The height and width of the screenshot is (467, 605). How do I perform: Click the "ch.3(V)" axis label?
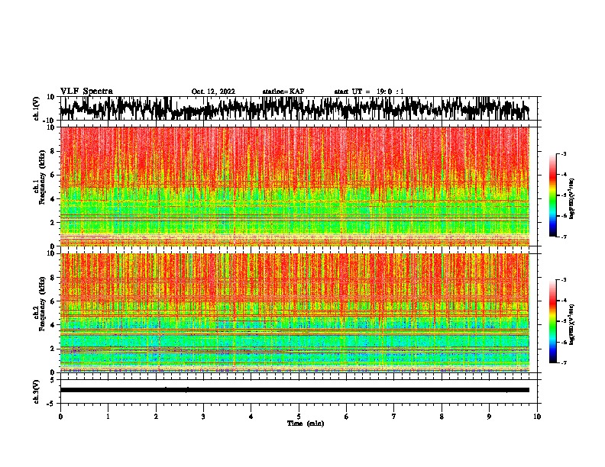(x=37, y=392)
